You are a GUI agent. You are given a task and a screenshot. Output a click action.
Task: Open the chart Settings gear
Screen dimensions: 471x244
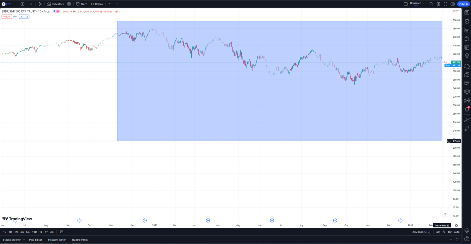[438, 4]
